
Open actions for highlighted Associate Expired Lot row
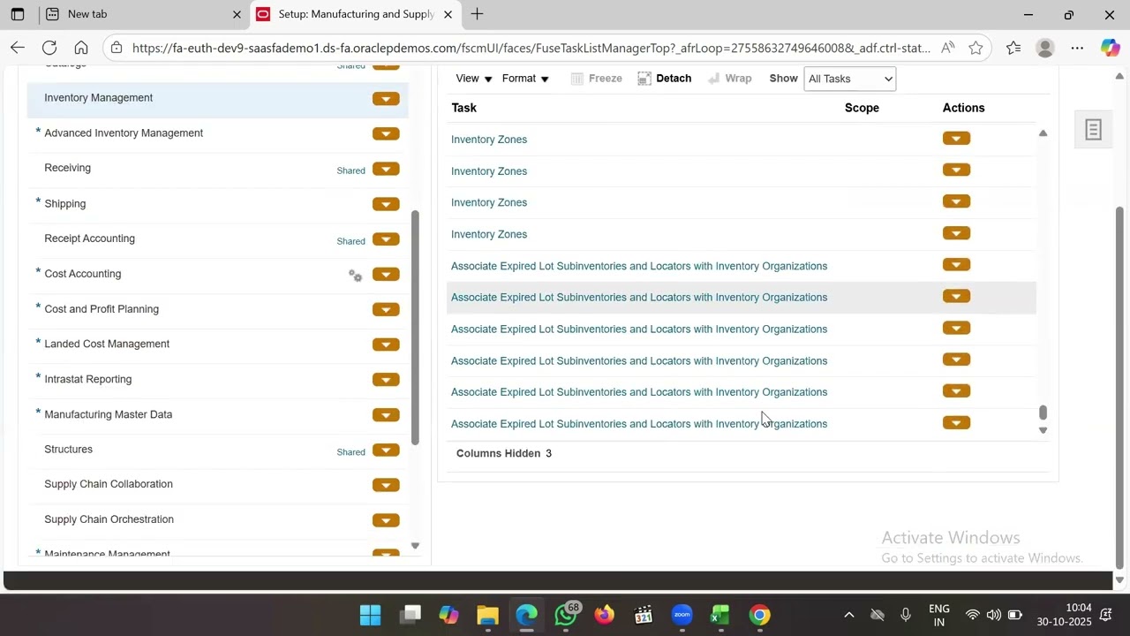coord(956,297)
